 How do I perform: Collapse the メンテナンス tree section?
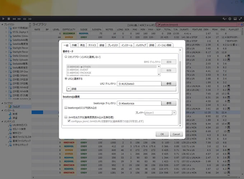pyautogui.click(x=2, y=121)
